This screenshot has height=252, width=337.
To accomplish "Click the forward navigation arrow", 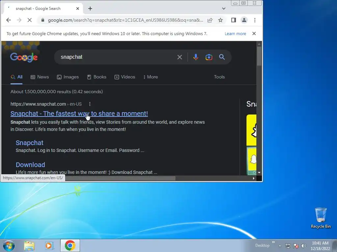I will (19, 20).
